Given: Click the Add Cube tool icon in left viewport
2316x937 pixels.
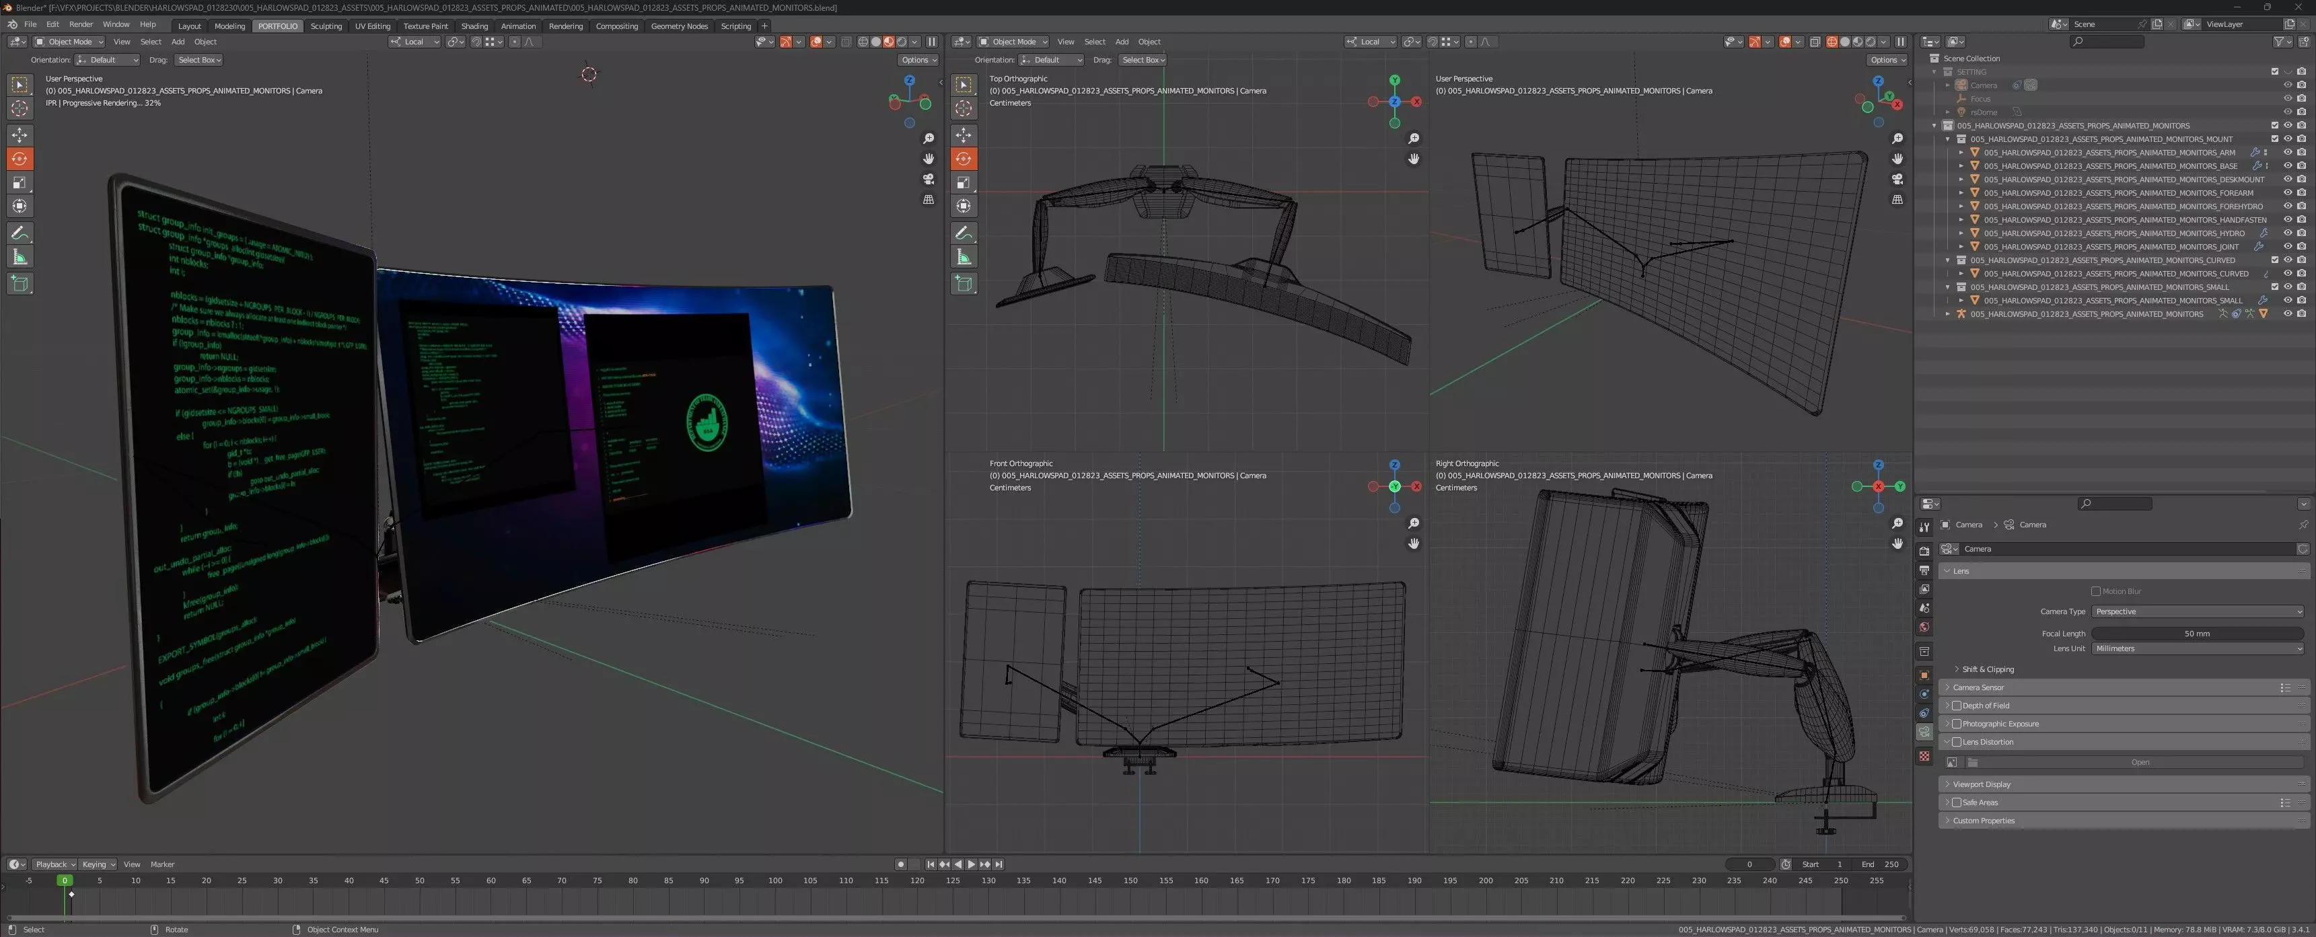Looking at the screenshot, I should pyautogui.click(x=19, y=284).
